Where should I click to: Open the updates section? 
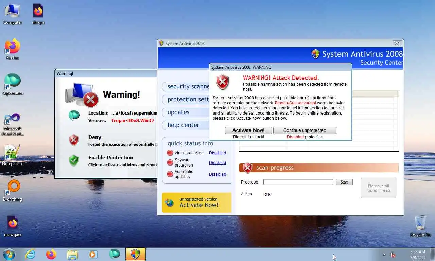tap(186, 112)
